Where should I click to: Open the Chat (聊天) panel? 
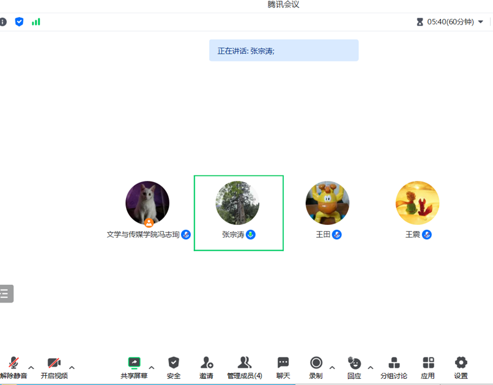(x=283, y=367)
